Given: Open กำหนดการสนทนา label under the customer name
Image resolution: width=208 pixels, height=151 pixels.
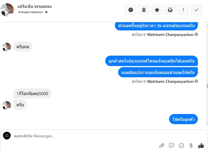Looking at the screenshot, I should coord(30,12).
